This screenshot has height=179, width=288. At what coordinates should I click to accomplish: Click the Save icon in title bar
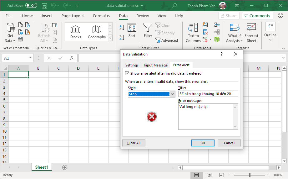44,6
